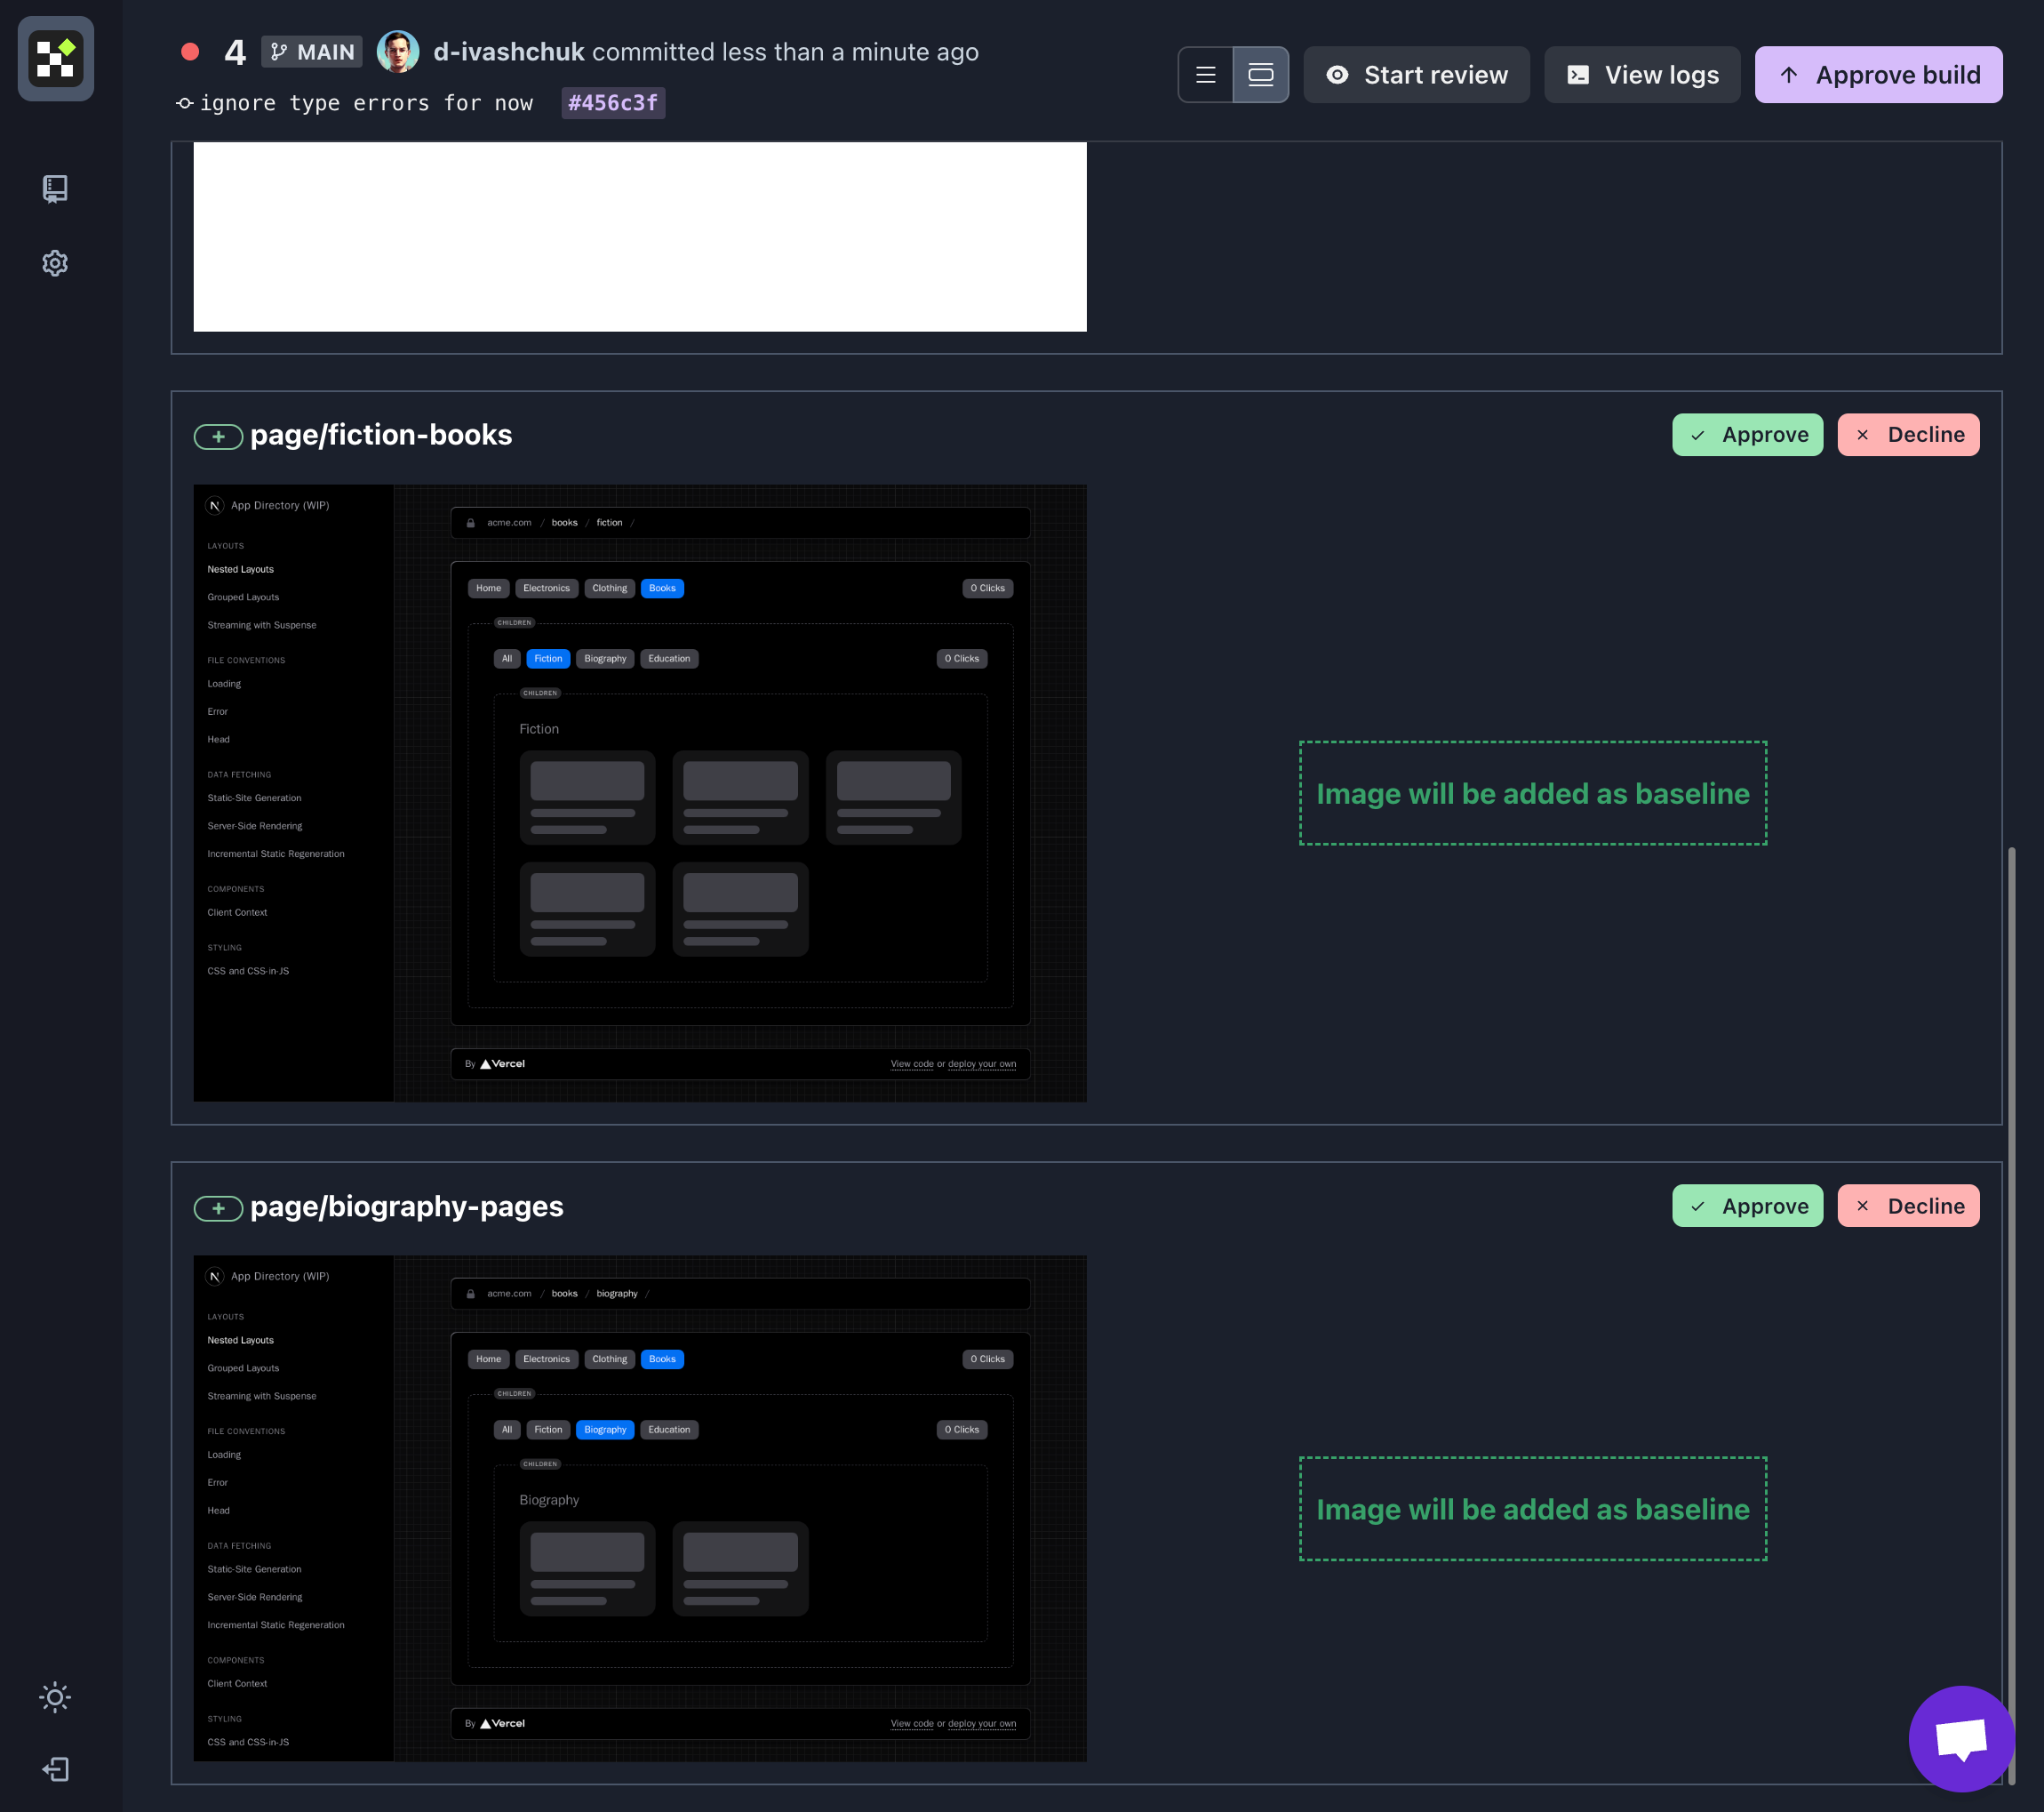Click Approve build button
The height and width of the screenshot is (1812, 2044).
pos(1878,75)
